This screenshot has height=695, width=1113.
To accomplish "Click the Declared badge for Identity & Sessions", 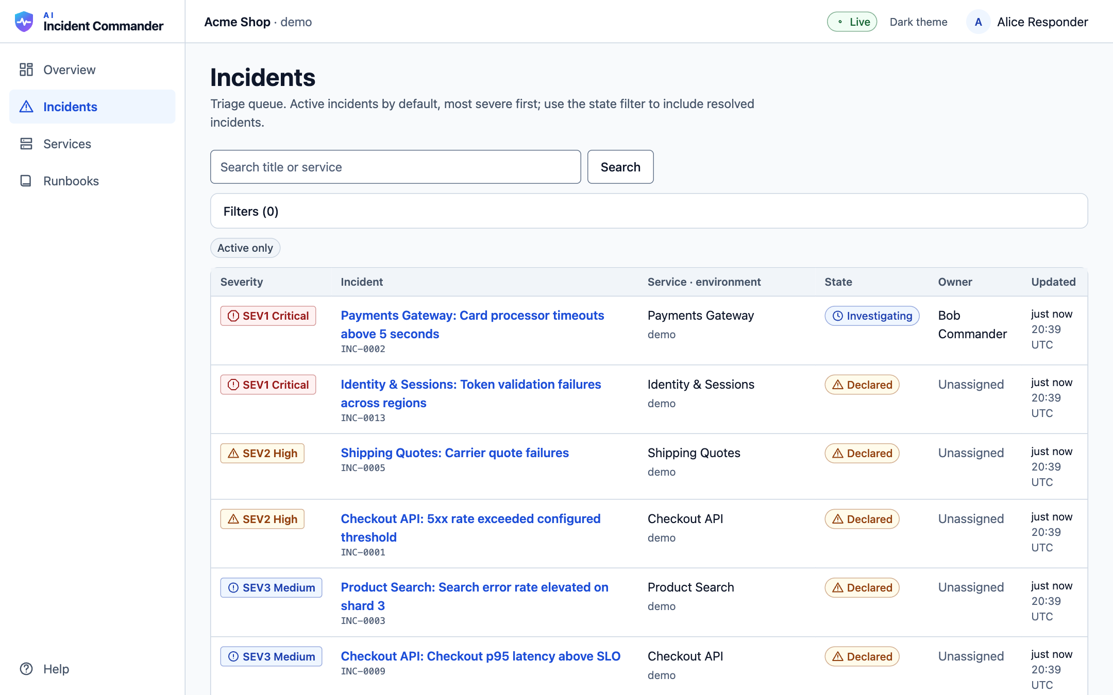I will 862,385.
